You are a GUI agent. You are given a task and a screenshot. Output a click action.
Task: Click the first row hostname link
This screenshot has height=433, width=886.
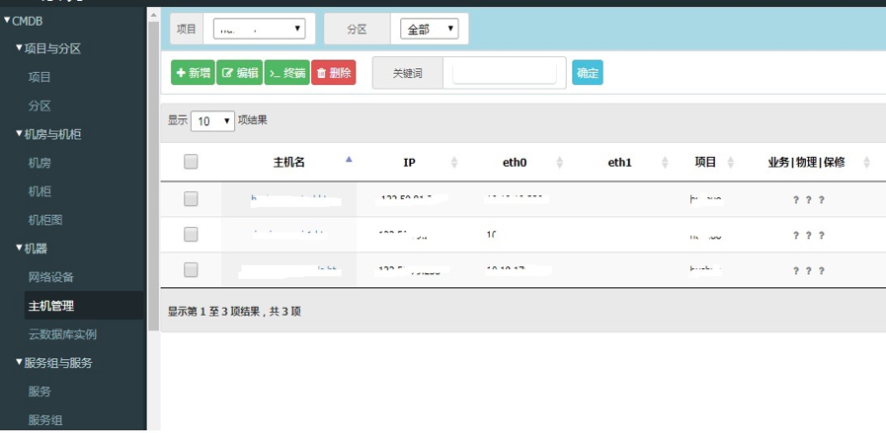[293, 198]
